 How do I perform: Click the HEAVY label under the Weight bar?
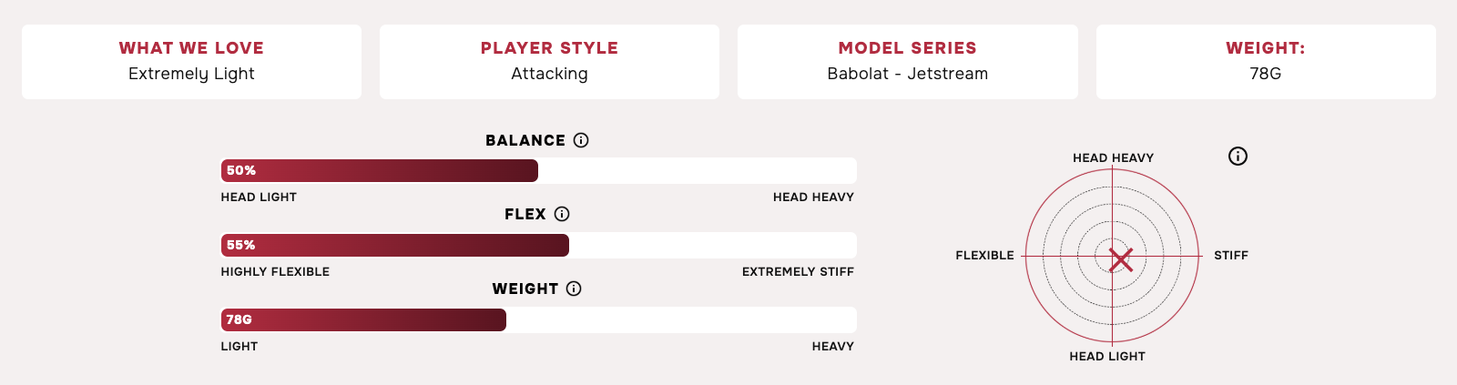pos(833,346)
